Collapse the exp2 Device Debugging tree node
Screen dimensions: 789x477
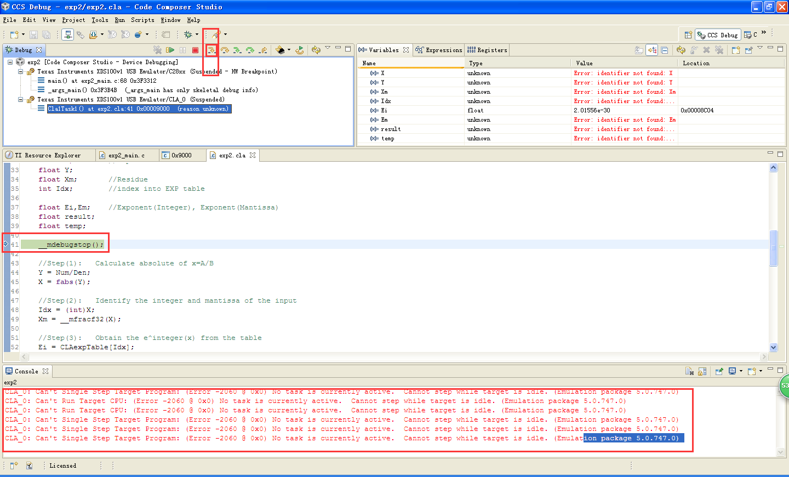(x=10, y=62)
